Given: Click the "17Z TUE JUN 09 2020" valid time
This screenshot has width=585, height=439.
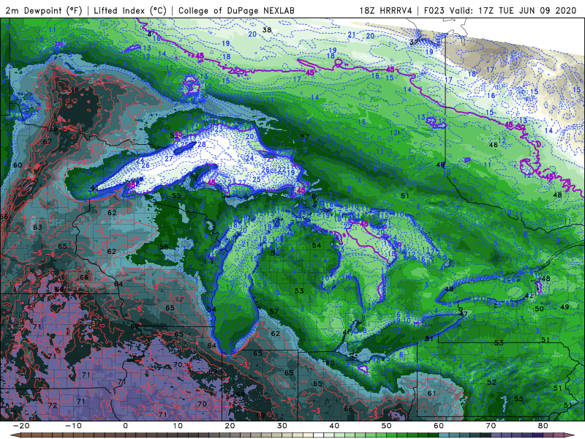Looking at the screenshot, I should point(527,11).
